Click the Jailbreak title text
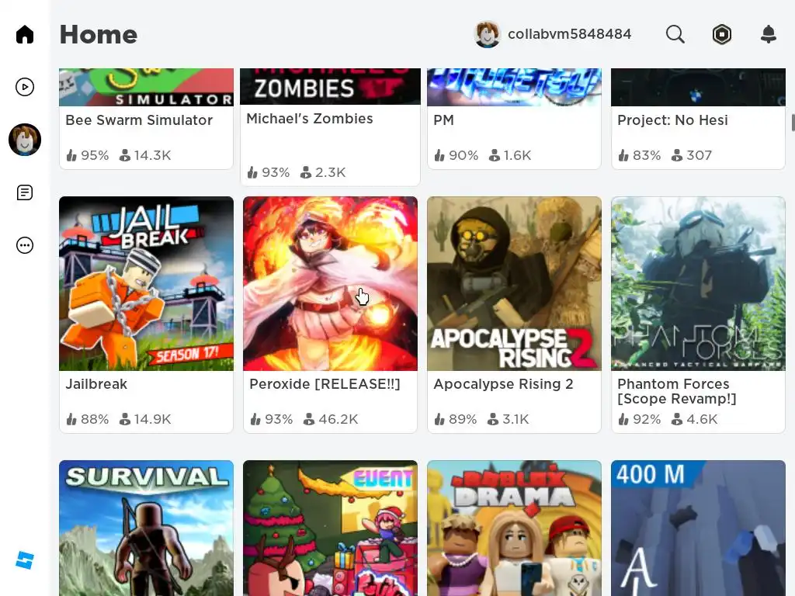The width and height of the screenshot is (795, 596). (96, 384)
